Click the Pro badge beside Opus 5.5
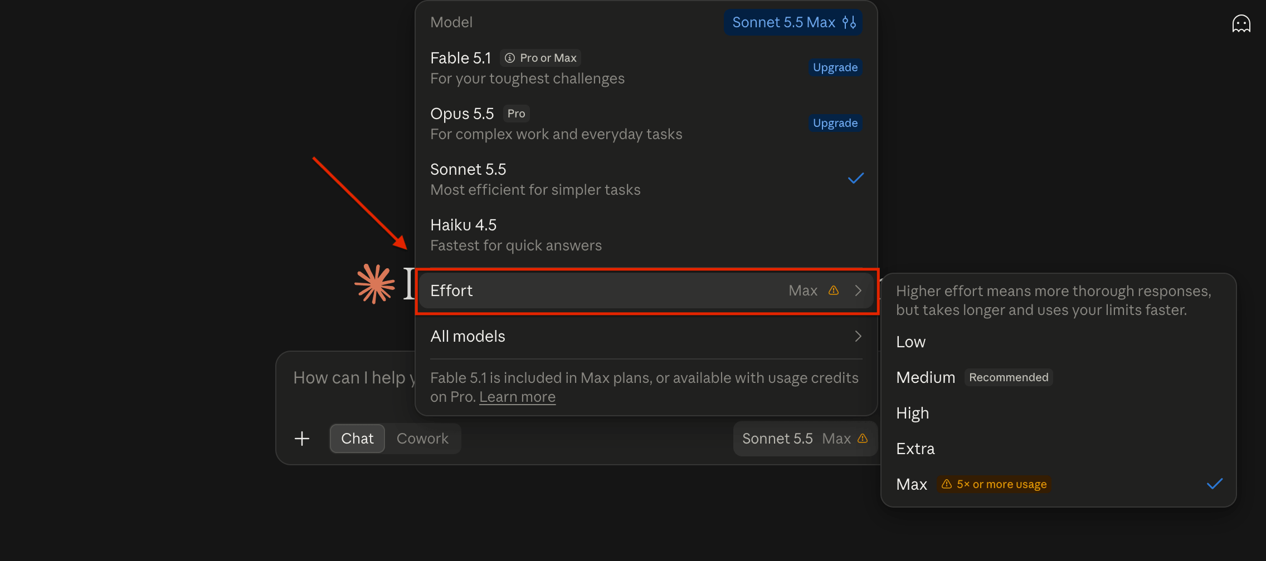Screen dimensions: 1266x561 point(516,114)
